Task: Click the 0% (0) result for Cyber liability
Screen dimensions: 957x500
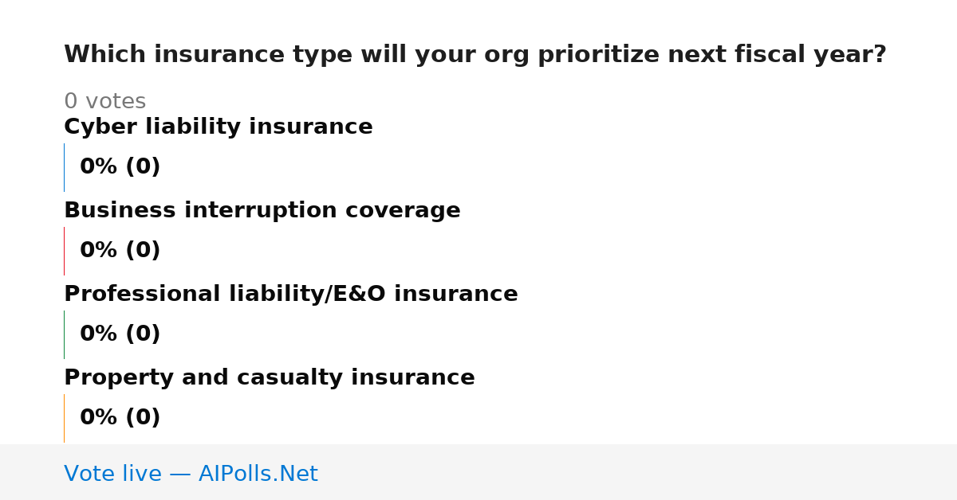Action: (120, 167)
